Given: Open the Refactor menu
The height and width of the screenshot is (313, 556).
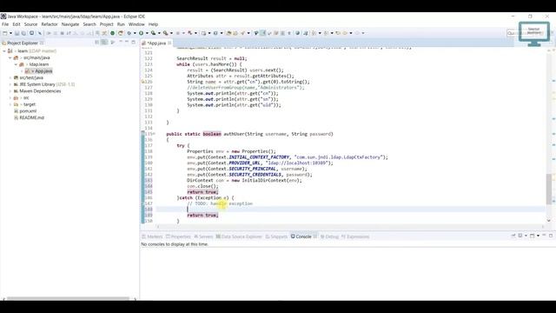Looking at the screenshot, I should [x=50, y=24].
